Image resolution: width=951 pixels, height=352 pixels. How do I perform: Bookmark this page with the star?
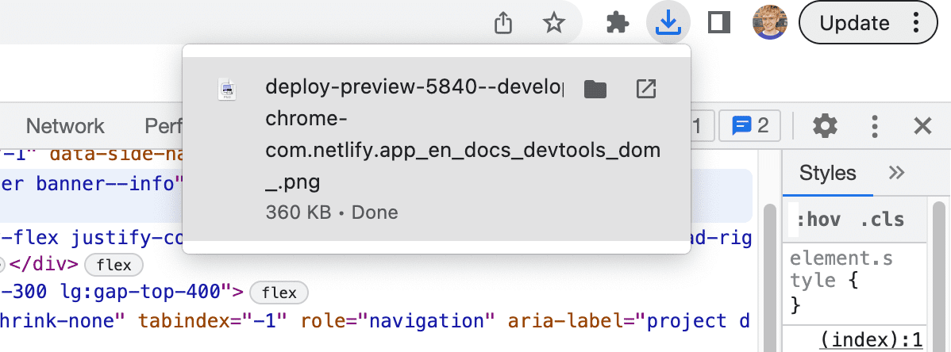pyautogui.click(x=553, y=23)
